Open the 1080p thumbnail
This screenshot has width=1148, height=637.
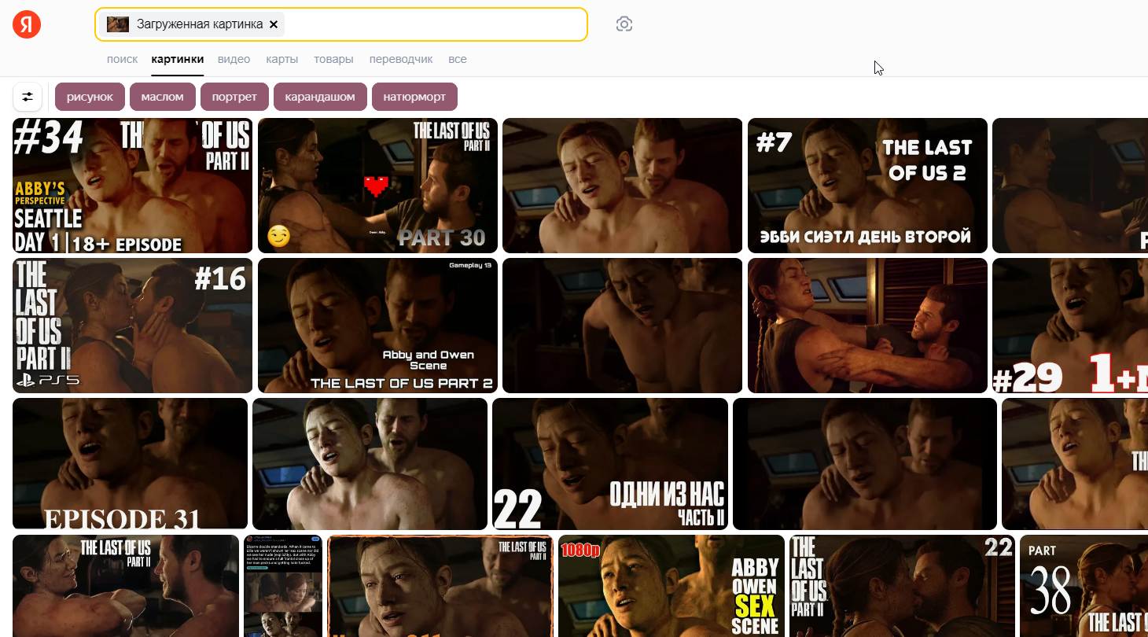(672, 586)
